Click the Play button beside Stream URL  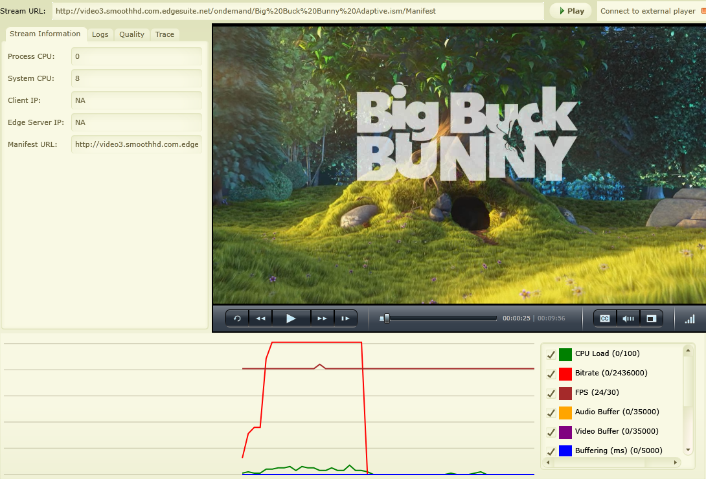(571, 11)
